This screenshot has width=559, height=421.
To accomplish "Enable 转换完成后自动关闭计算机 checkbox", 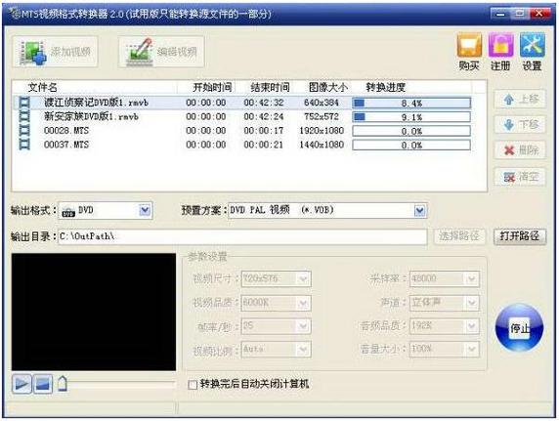I will click(x=193, y=385).
